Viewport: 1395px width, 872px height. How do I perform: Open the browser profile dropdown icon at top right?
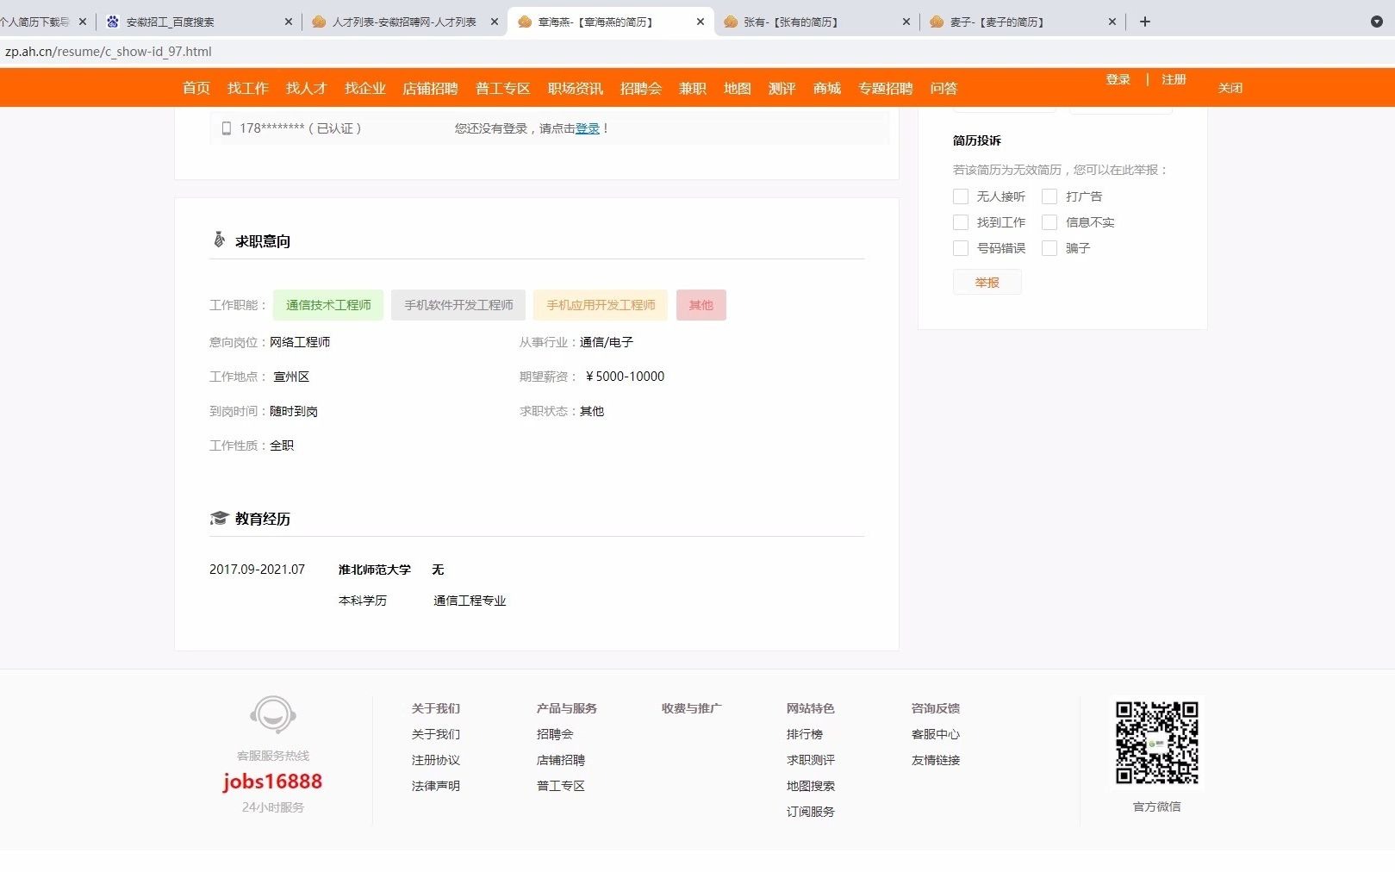(1376, 22)
